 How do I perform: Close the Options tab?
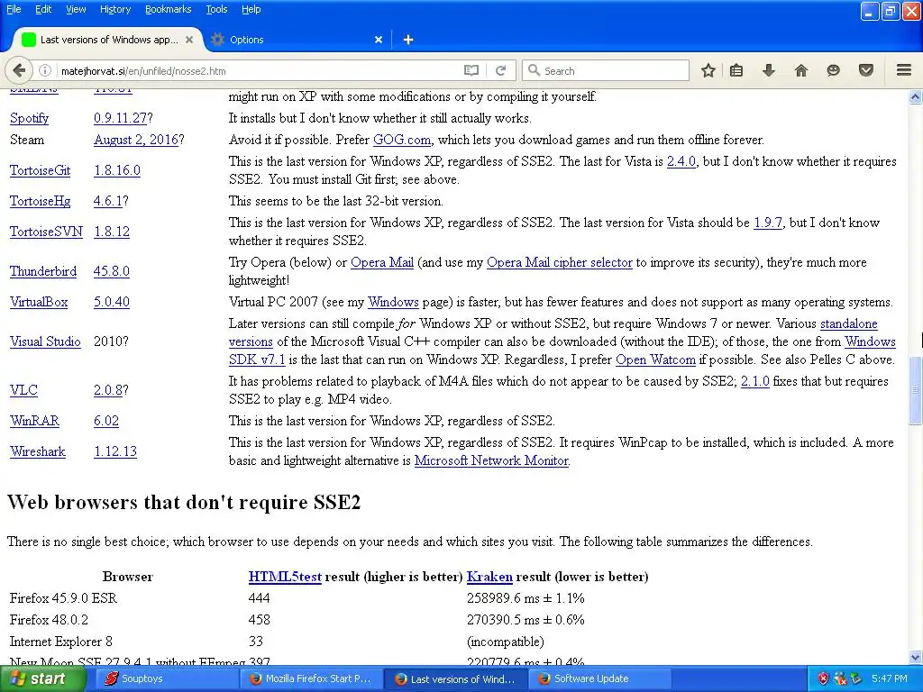point(379,40)
